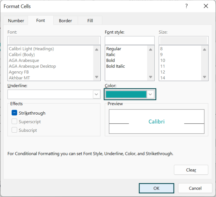This screenshot has width=216, height=197.
Task: Open the Format Cells help question mark
Action: pyautogui.click(x=186, y=6)
